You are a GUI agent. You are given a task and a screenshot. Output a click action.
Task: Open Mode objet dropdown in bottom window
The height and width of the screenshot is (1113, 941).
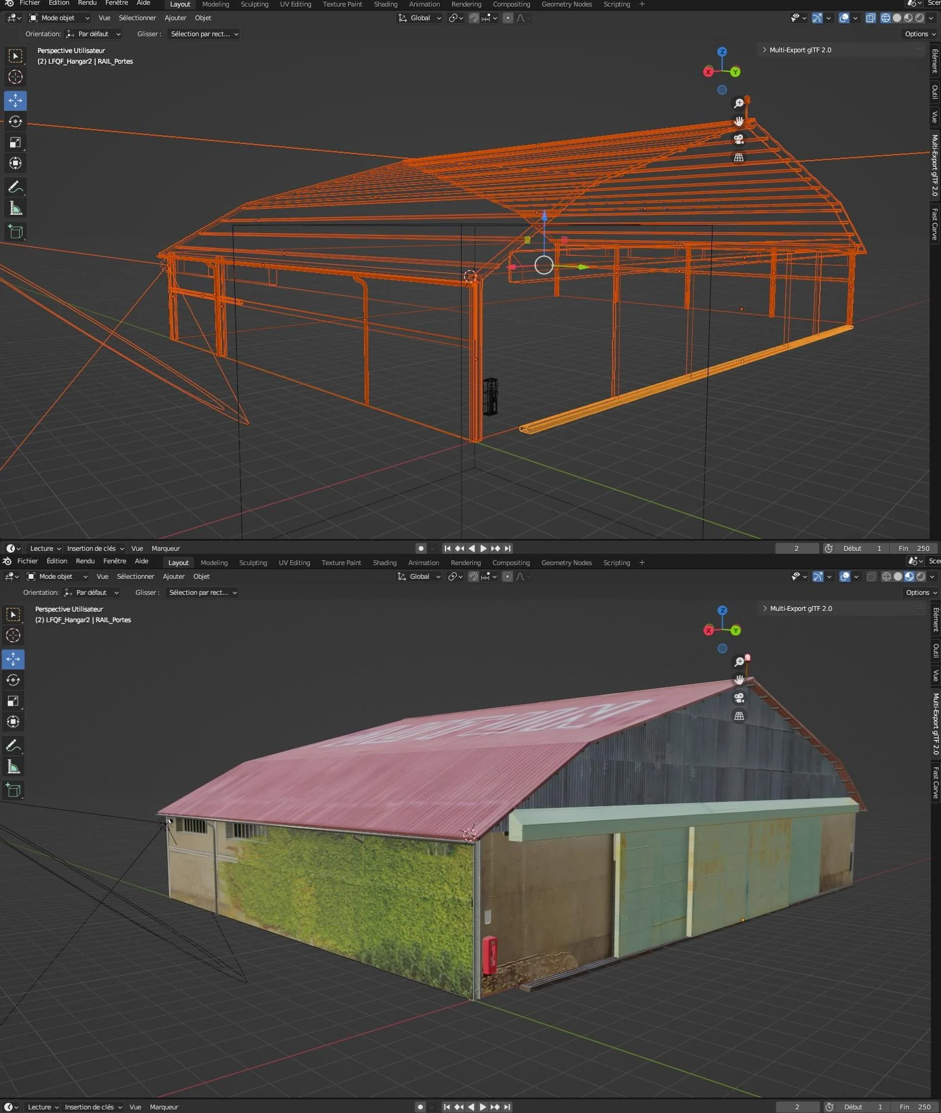click(57, 576)
